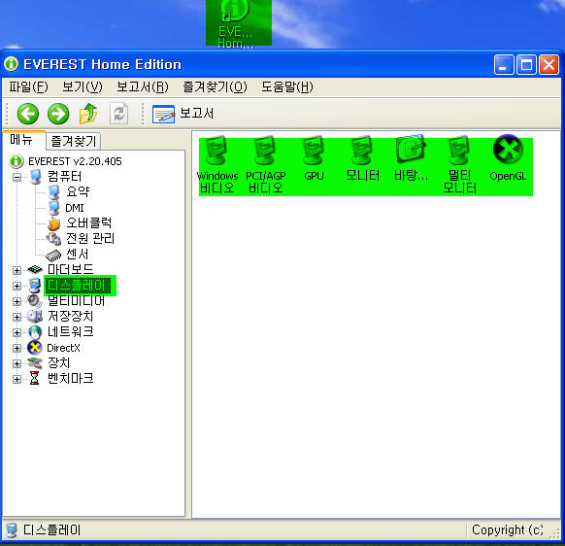Expand the 장치 tree node
This screenshot has height=546, width=565.
point(17,363)
